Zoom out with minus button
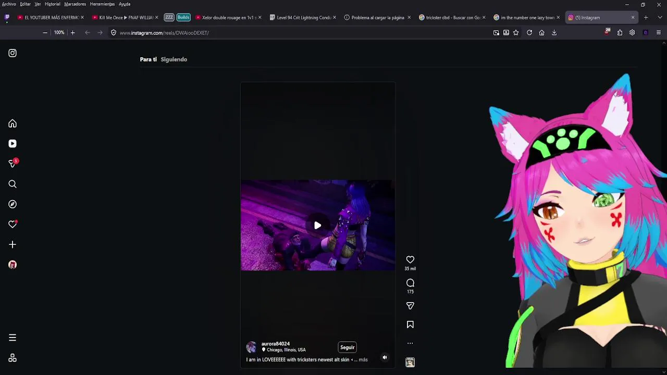Viewport: 667px width, 375px height. (45, 33)
